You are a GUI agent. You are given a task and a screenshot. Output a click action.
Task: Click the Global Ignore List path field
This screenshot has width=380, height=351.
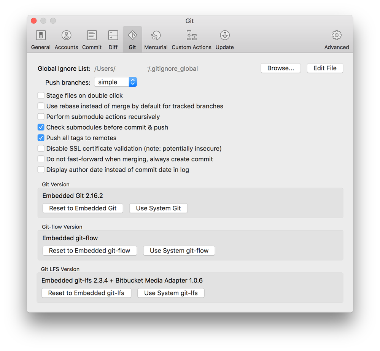[146, 68]
